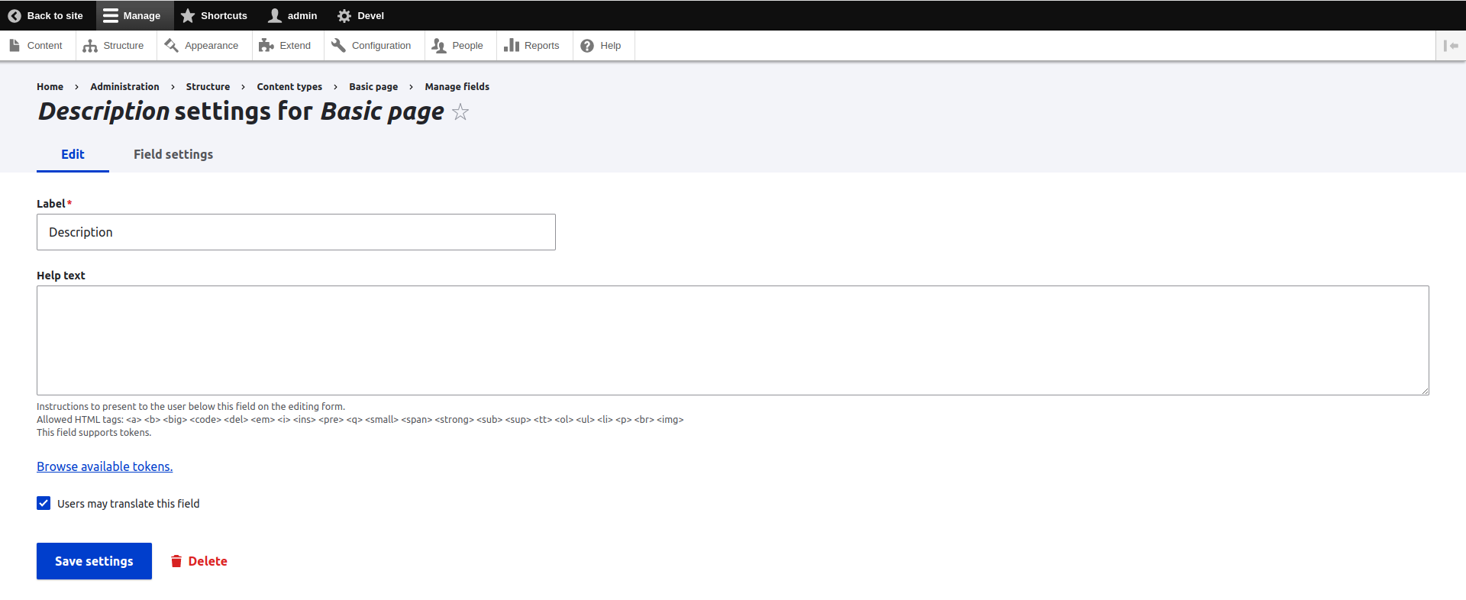Go to Structure breadcrumb link
The height and width of the screenshot is (600, 1466).
tap(208, 87)
